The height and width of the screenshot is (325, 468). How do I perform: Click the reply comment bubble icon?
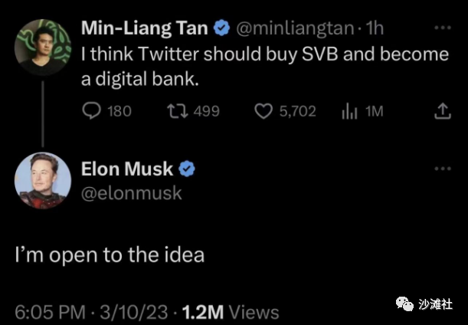pyautogui.click(x=90, y=111)
